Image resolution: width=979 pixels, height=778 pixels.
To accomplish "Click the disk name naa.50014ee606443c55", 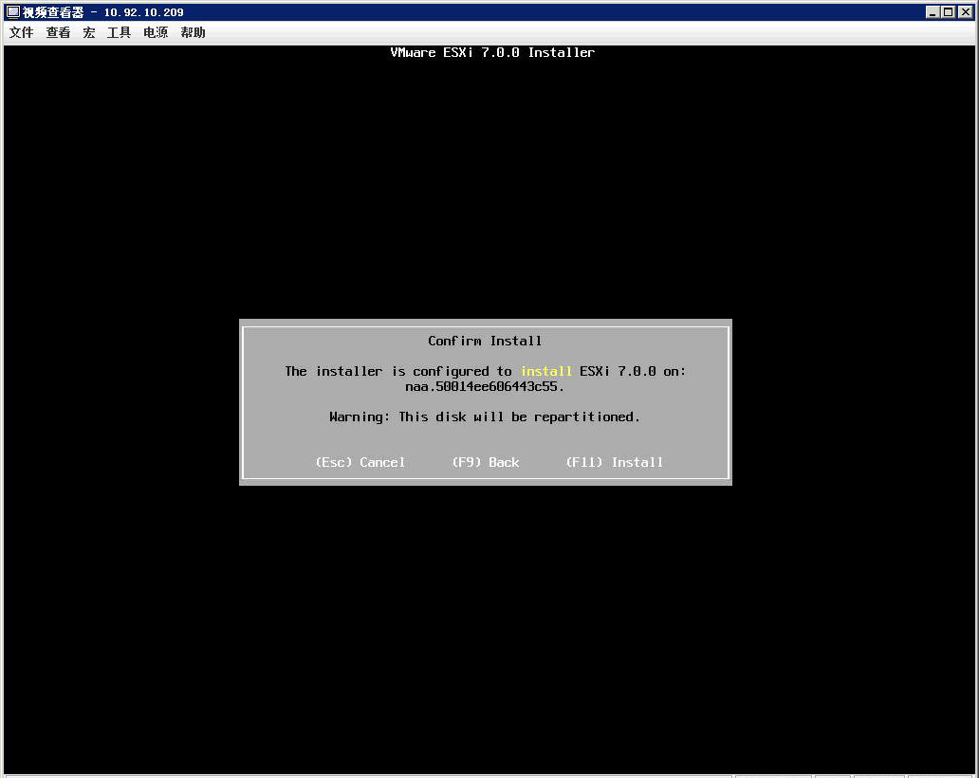I will (x=485, y=386).
